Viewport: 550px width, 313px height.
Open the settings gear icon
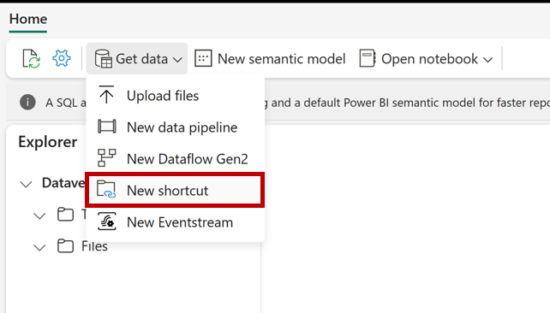point(62,58)
